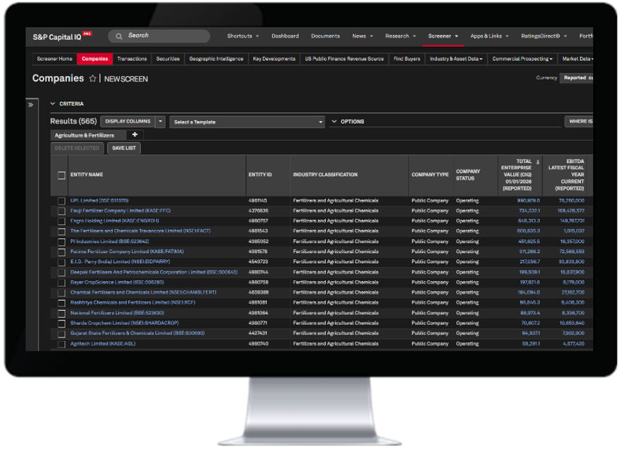Click UPL Limited enterprise value 890,829.0
Viewport: 622px width, 452px height.
pyautogui.click(x=528, y=201)
